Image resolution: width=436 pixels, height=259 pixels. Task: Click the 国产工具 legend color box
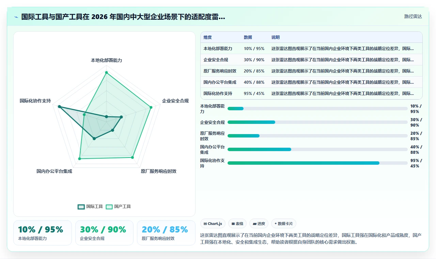[109, 207]
